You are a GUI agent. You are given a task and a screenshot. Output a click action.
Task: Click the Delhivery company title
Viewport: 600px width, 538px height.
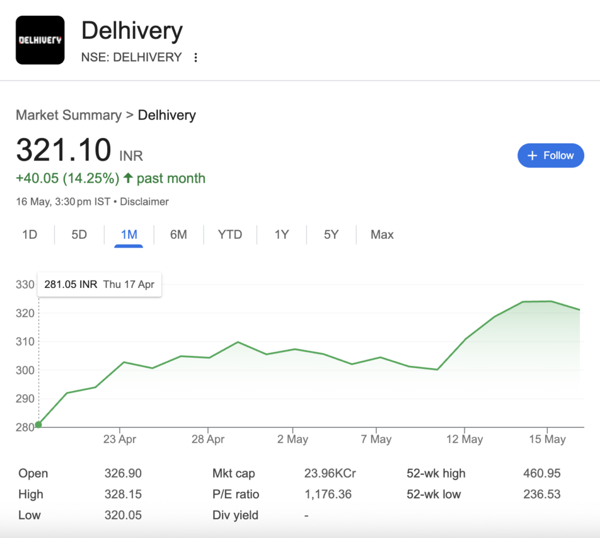tap(132, 30)
